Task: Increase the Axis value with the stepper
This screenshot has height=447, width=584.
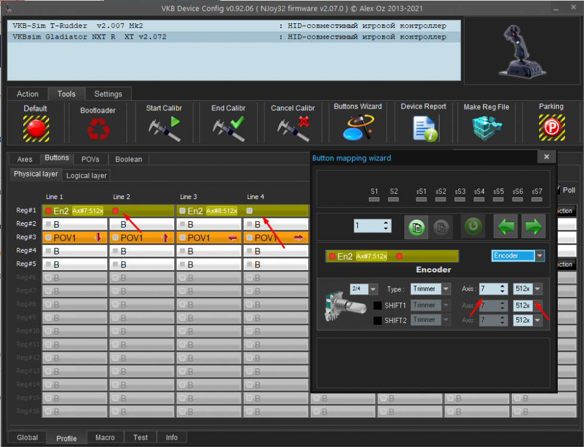Action: 502,286
